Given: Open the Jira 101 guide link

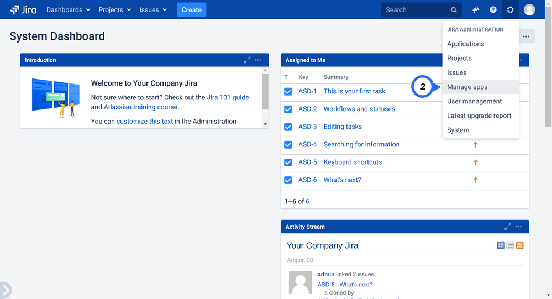Looking at the screenshot, I should click(228, 98).
